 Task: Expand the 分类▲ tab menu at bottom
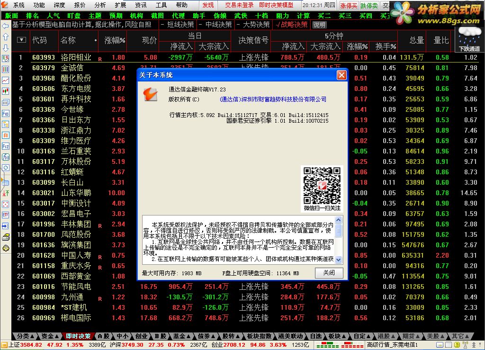(x=25, y=336)
